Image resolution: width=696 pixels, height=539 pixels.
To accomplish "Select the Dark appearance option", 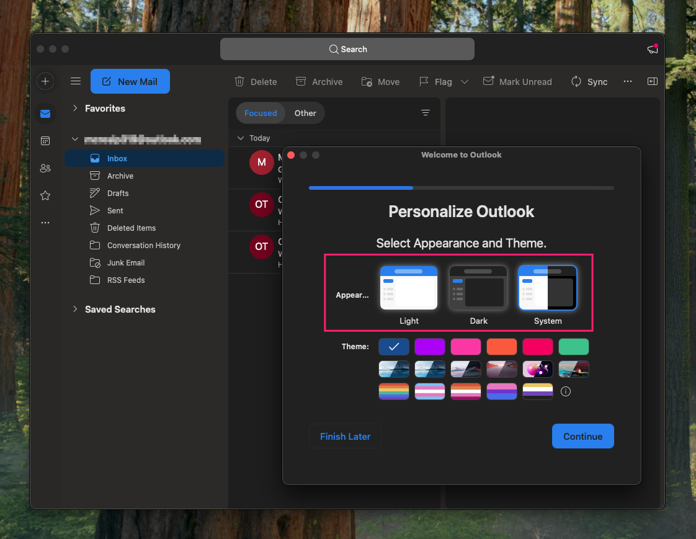I will (x=478, y=288).
